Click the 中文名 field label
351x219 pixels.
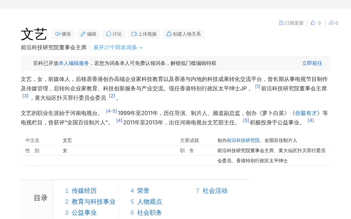click(32, 140)
